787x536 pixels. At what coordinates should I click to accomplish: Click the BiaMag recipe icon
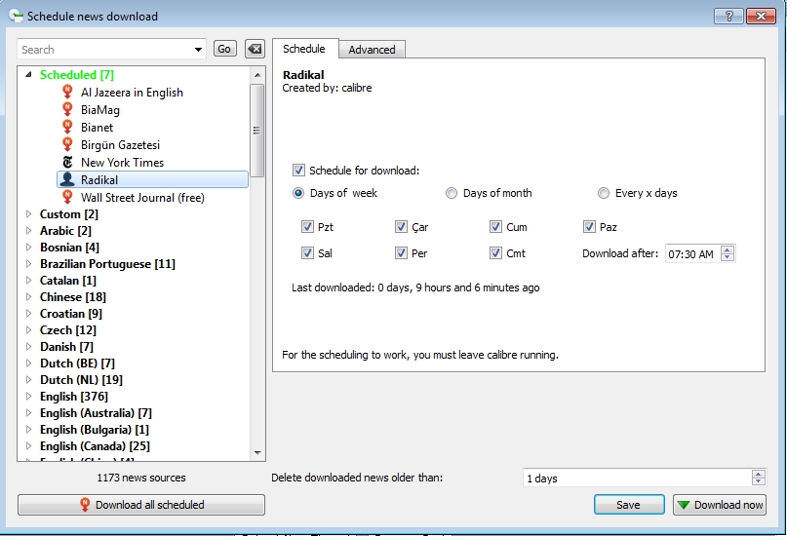coord(67,110)
